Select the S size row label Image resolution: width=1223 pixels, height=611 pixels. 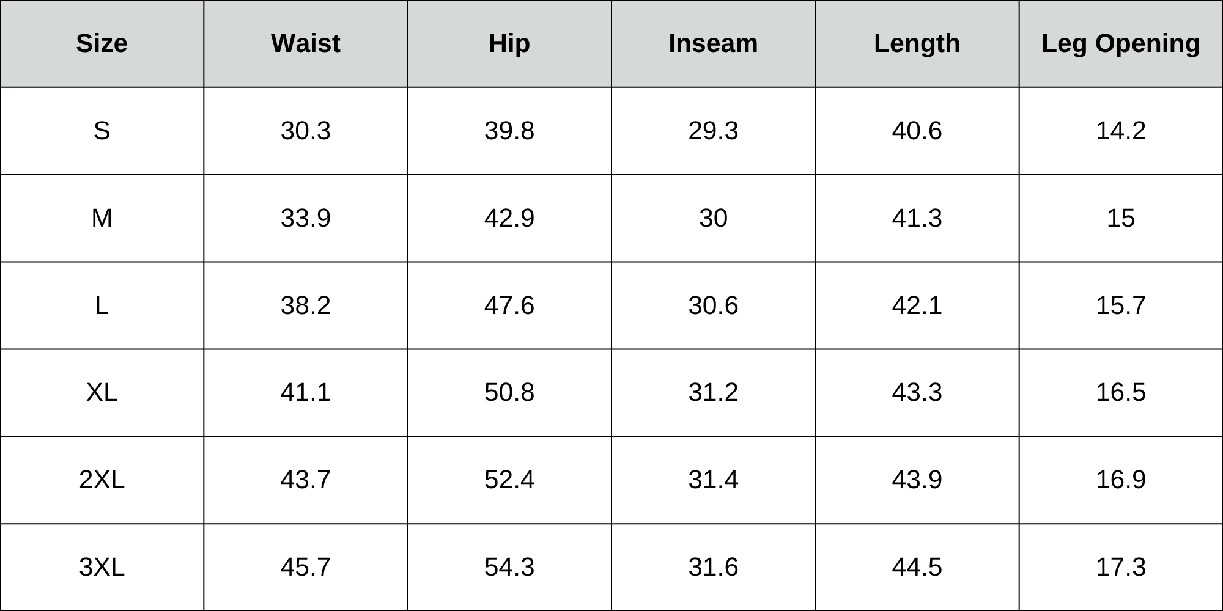(x=102, y=131)
